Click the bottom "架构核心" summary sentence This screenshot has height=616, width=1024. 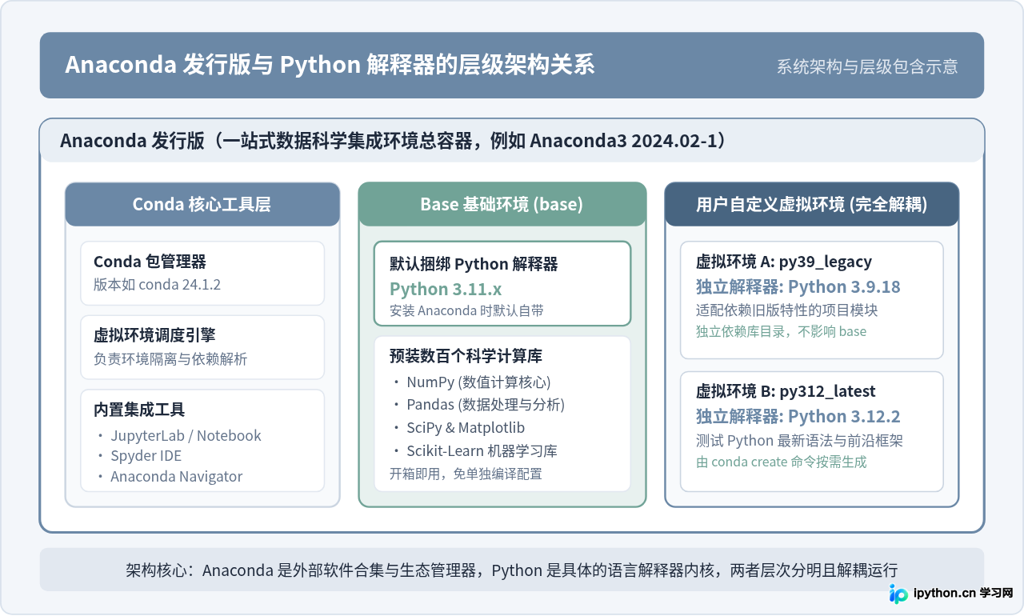[512, 570]
